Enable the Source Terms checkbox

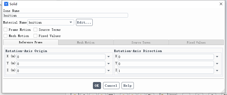35,30
